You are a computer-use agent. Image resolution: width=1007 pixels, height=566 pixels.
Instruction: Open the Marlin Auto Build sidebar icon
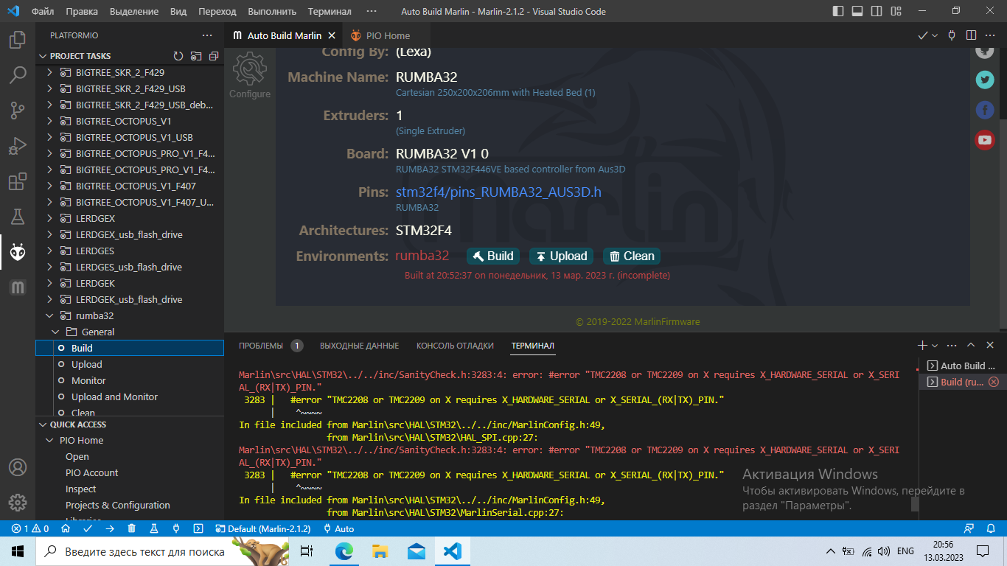[x=18, y=287]
